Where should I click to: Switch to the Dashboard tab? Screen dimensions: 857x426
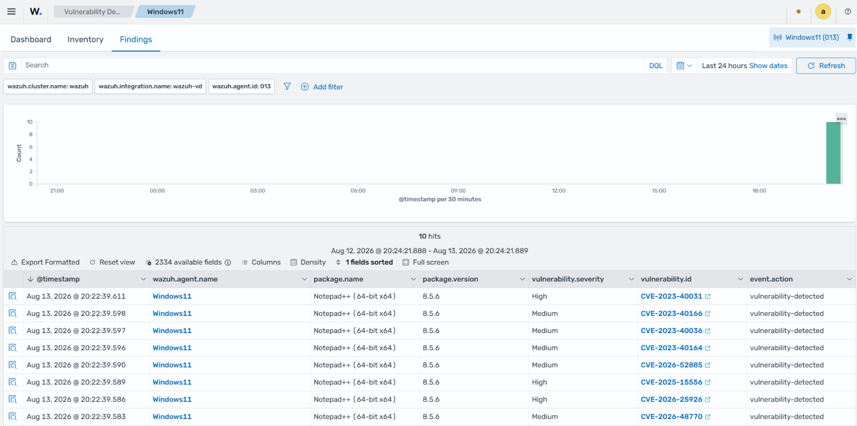coord(31,39)
